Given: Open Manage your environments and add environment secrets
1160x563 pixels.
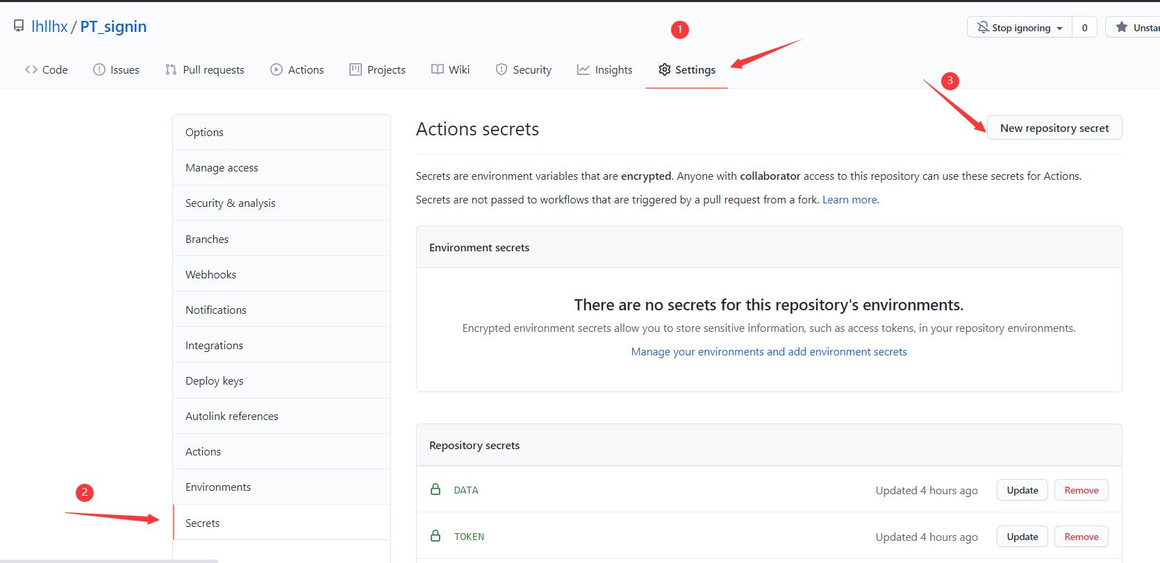Looking at the screenshot, I should (x=769, y=351).
